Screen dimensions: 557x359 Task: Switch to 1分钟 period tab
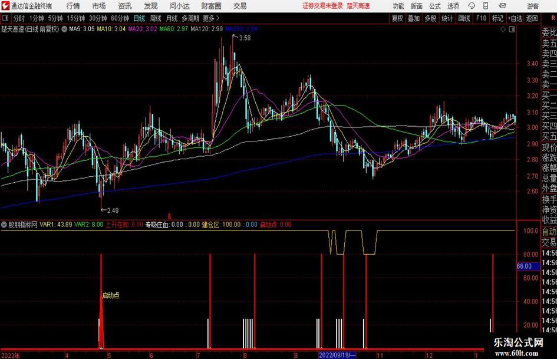click(x=37, y=18)
